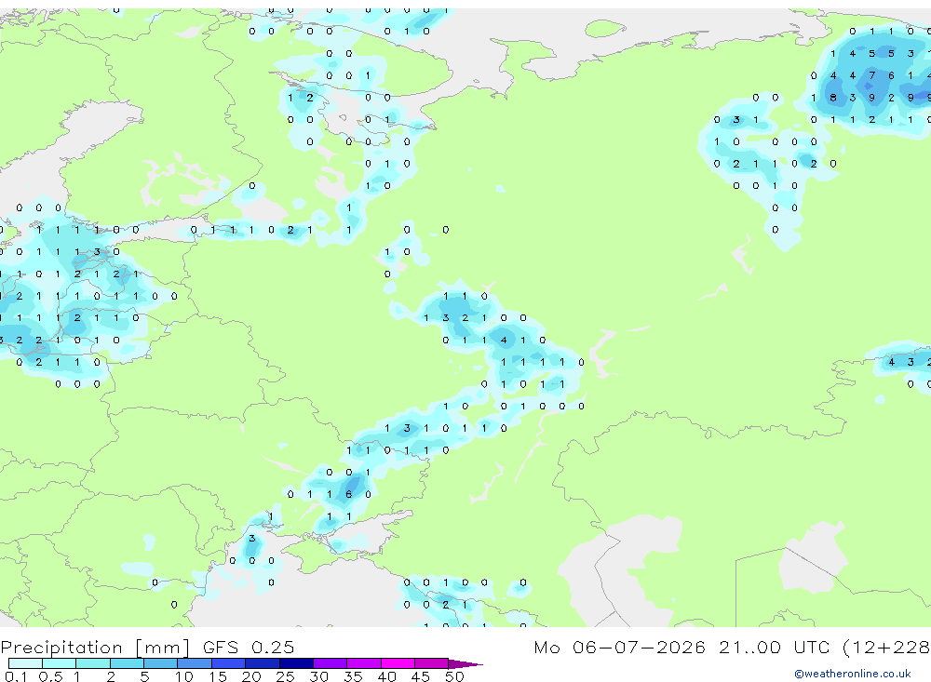This screenshot has height=682, width=931.
Task: Click the precipitation value "8" on the map
Action: (833, 98)
